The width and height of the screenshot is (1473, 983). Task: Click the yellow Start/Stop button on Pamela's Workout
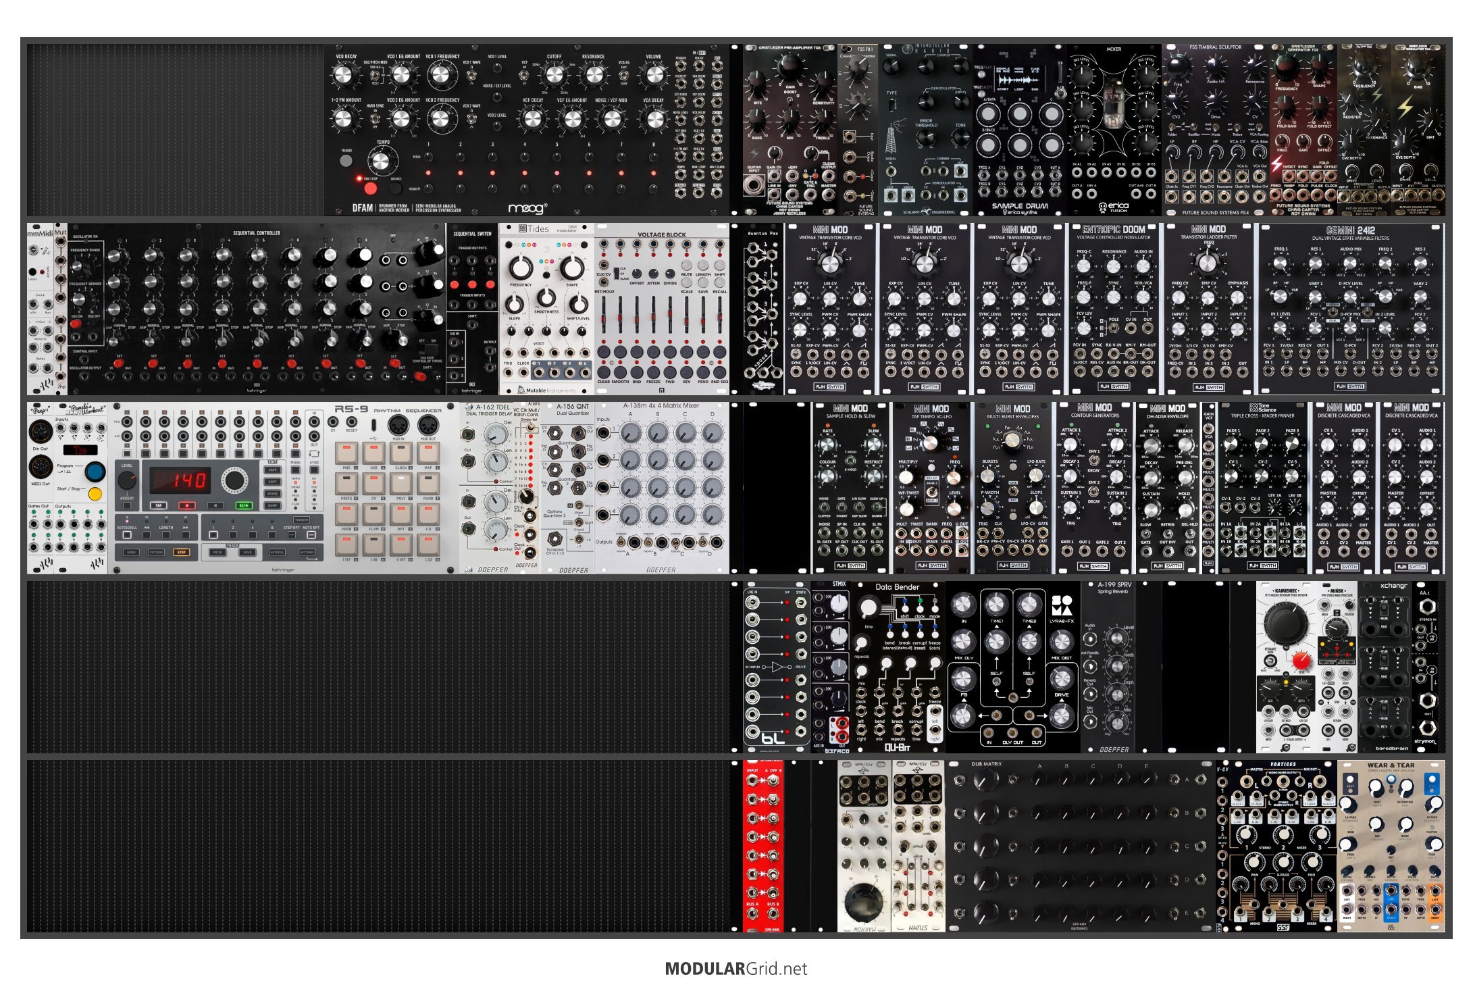click(95, 493)
